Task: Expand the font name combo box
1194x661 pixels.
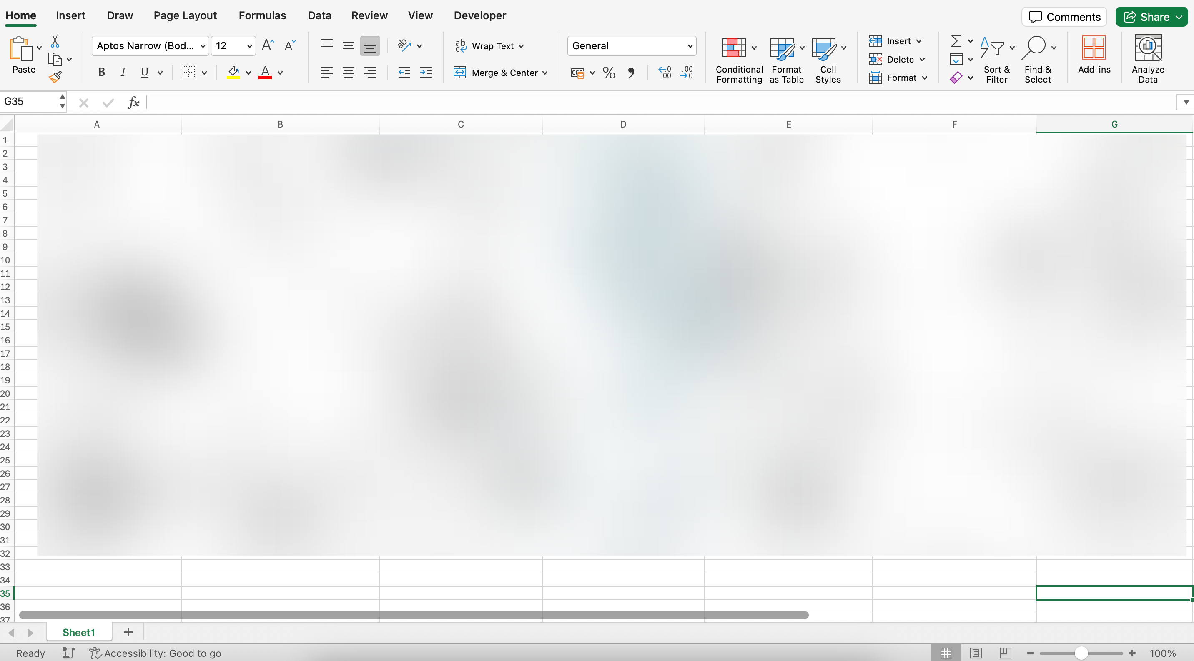Action: coord(203,46)
